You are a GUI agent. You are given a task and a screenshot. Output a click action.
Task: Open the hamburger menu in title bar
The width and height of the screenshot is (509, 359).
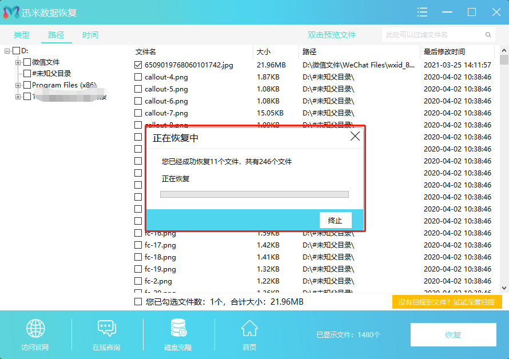click(x=423, y=12)
